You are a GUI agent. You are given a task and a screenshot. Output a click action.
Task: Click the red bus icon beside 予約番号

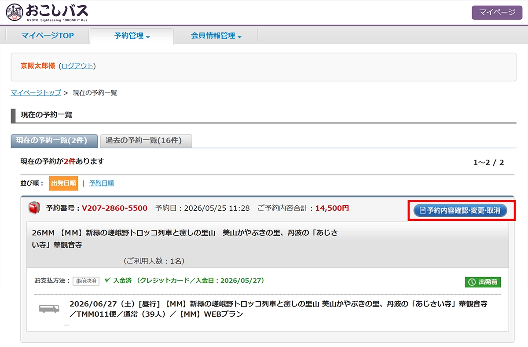click(x=34, y=208)
